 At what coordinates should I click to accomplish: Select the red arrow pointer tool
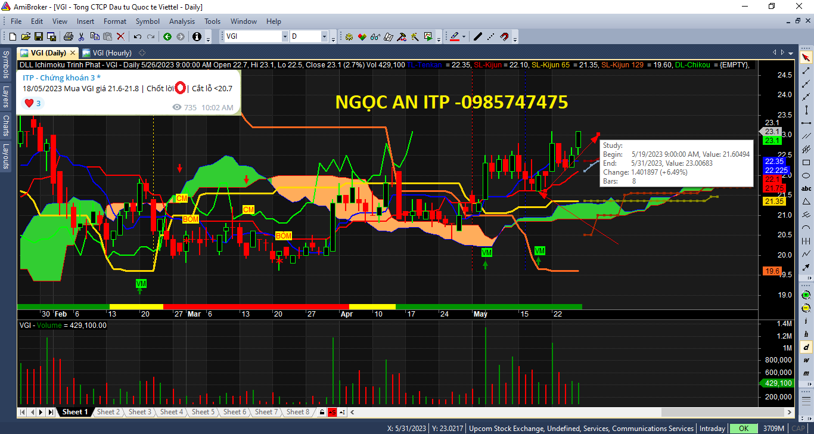pyautogui.click(x=806, y=57)
